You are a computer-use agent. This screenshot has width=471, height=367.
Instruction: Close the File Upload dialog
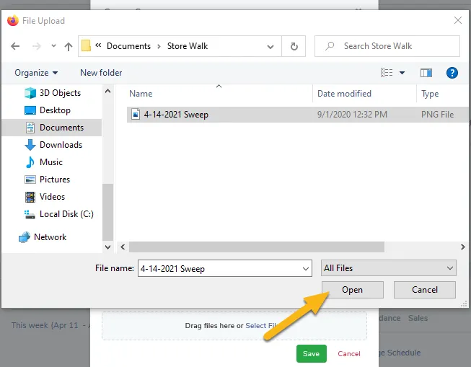click(x=458, y=20)
